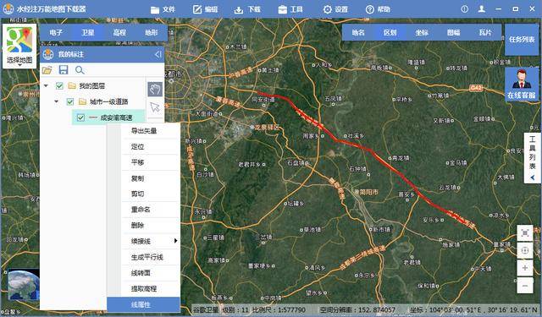Click the open folder icon in 我的标注
542x317 pixels.
click(x=47, y=70)
